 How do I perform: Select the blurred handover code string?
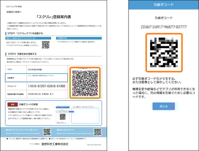(x=164, y=27)
